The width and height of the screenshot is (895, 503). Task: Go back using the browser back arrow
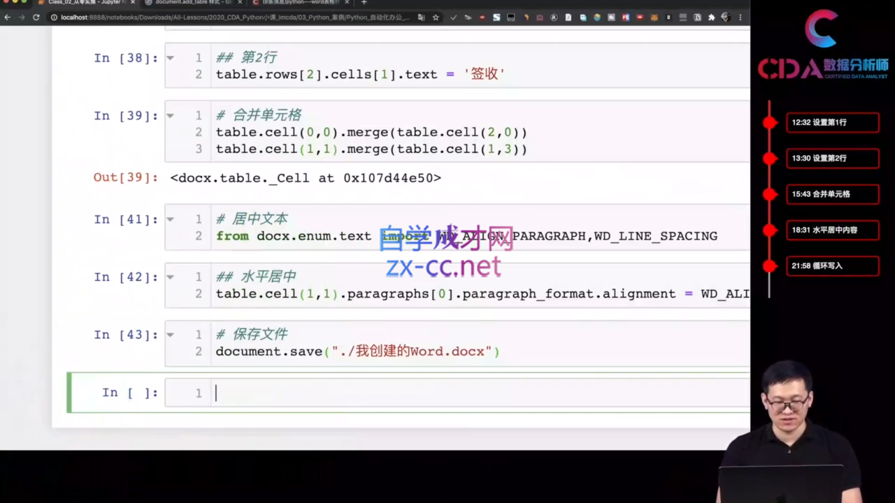7,17
